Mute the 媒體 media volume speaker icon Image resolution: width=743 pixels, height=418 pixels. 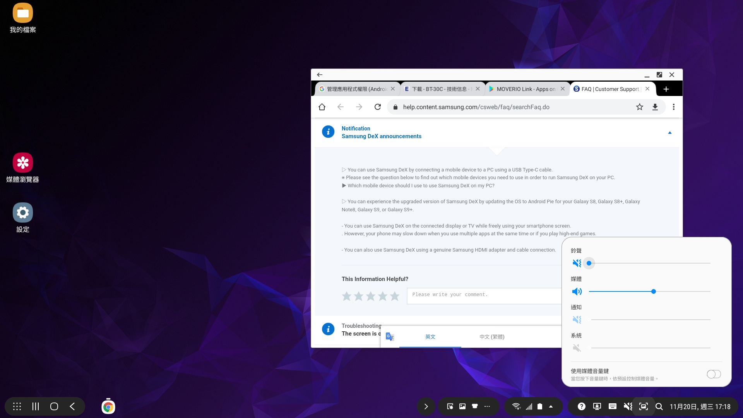(x=577, y=291)
